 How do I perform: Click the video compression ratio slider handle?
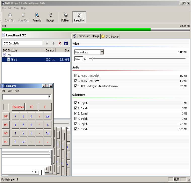pos(93,58)
